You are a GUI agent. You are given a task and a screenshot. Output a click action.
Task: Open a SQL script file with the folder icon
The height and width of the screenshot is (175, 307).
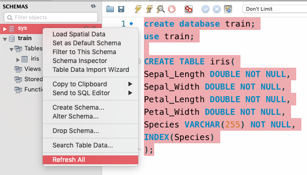pos(110,9)
